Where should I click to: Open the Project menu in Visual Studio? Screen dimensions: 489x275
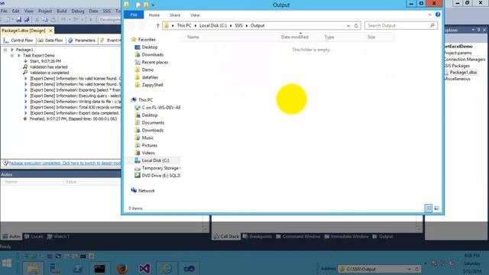point(45,11)
